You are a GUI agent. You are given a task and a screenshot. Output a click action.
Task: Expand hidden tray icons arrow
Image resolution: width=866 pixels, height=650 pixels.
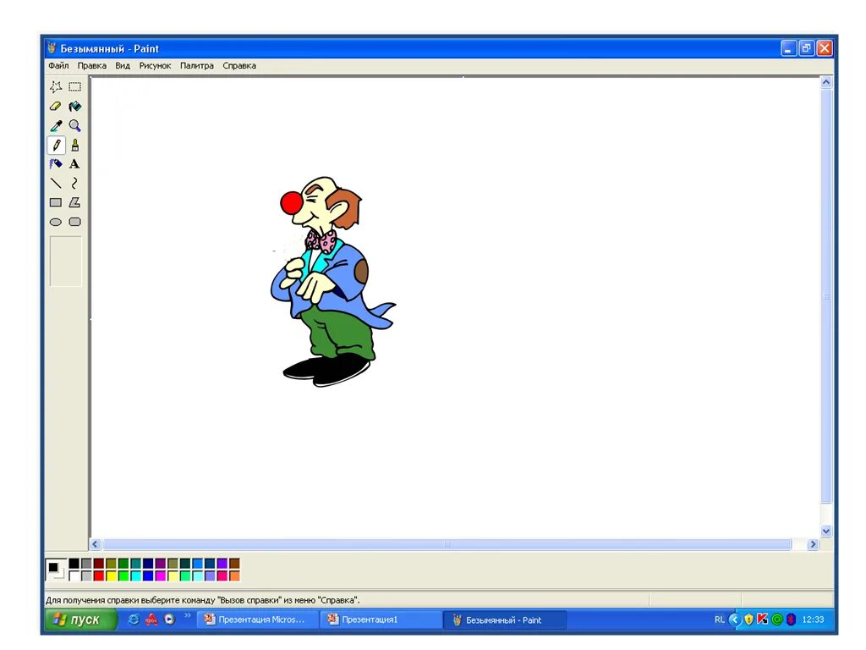coord(735,620)
